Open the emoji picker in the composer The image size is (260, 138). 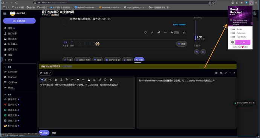click(x=105, y=80)
